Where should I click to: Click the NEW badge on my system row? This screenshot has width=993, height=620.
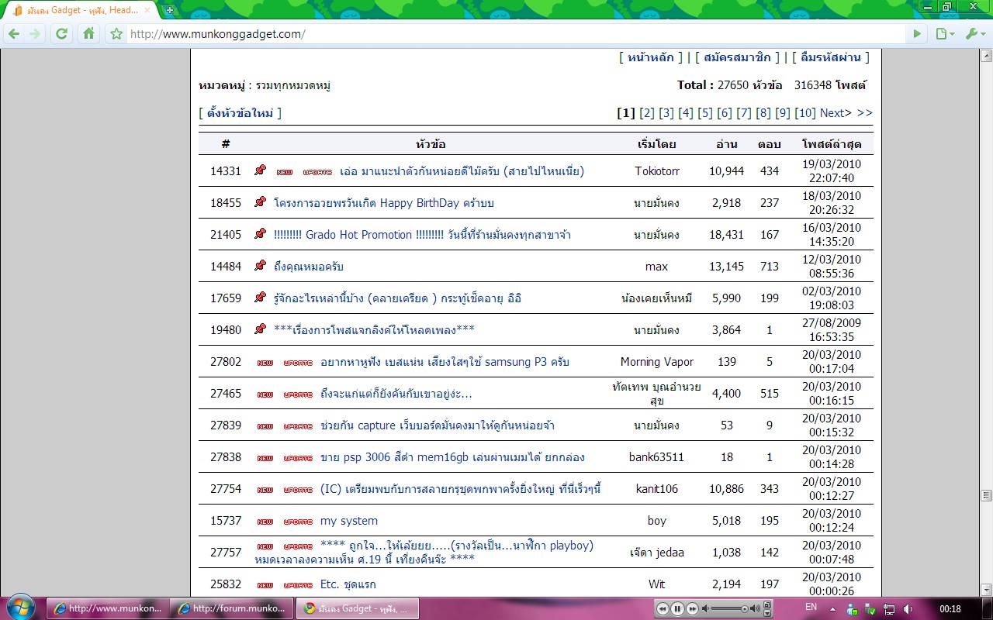coord(265,522)
